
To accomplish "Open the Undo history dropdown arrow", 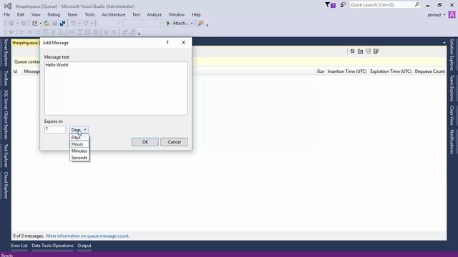I will click(x=79, y=24).
